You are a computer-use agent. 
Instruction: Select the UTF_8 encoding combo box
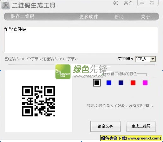[146, 59]
